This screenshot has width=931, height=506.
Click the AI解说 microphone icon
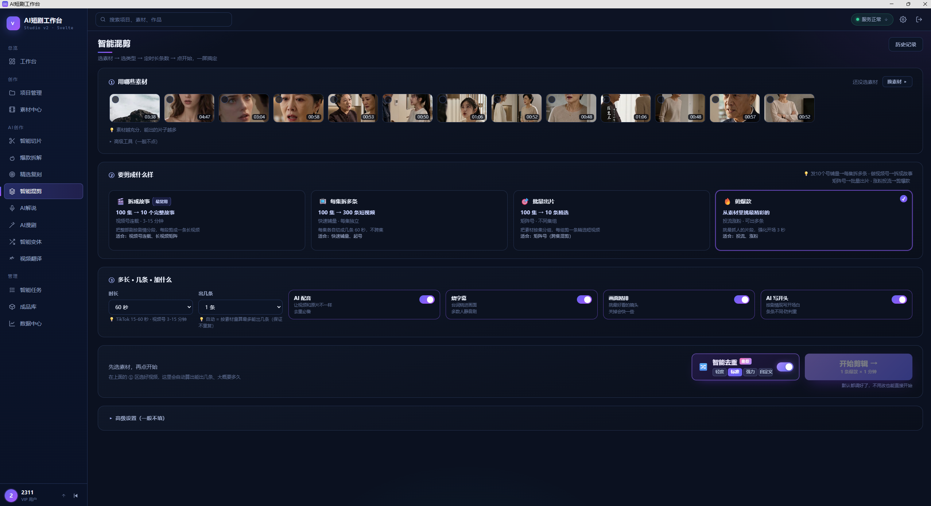pyautogui.click(x=12, y=208)
